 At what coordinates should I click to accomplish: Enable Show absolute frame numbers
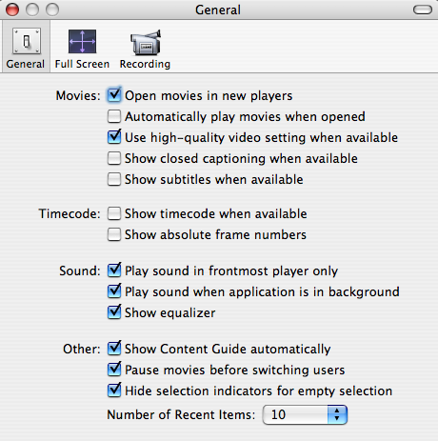114,234
